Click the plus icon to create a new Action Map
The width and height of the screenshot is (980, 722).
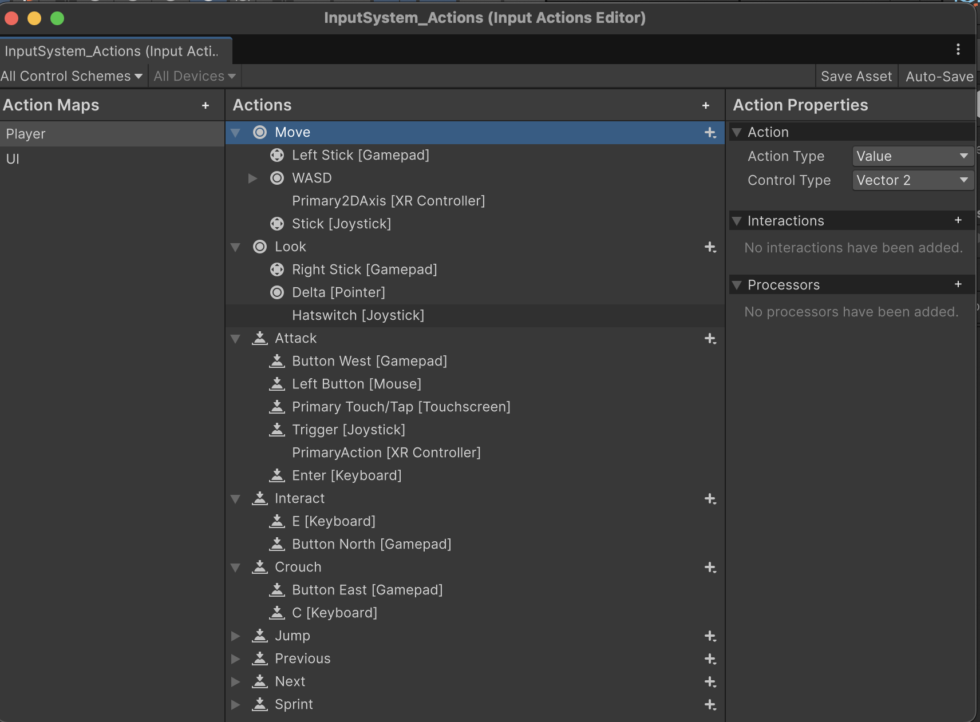206,105
